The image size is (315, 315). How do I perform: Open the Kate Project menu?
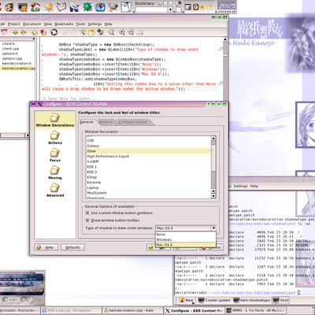click(x=14, y=24)
